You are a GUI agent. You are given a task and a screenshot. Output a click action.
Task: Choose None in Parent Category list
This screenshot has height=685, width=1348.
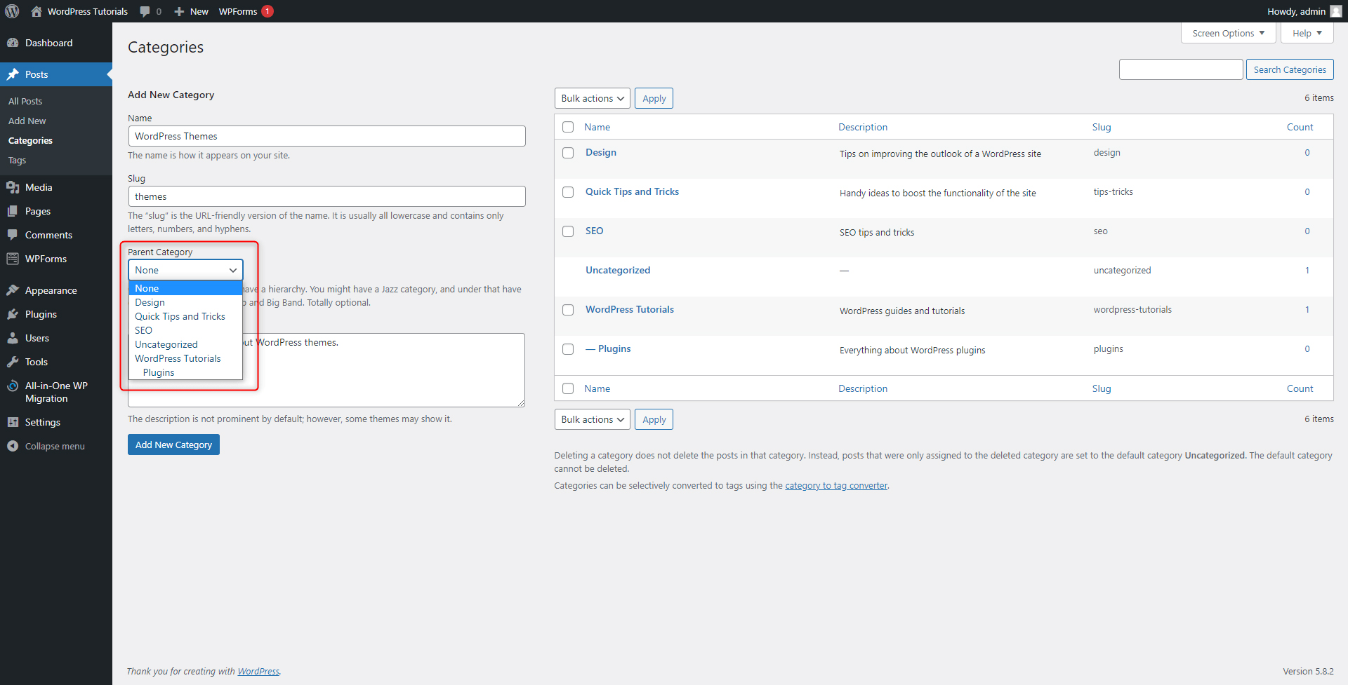pos(185,288)
